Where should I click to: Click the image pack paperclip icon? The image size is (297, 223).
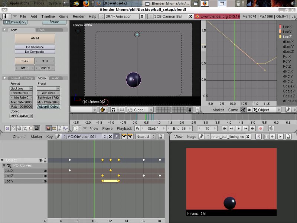259,136
